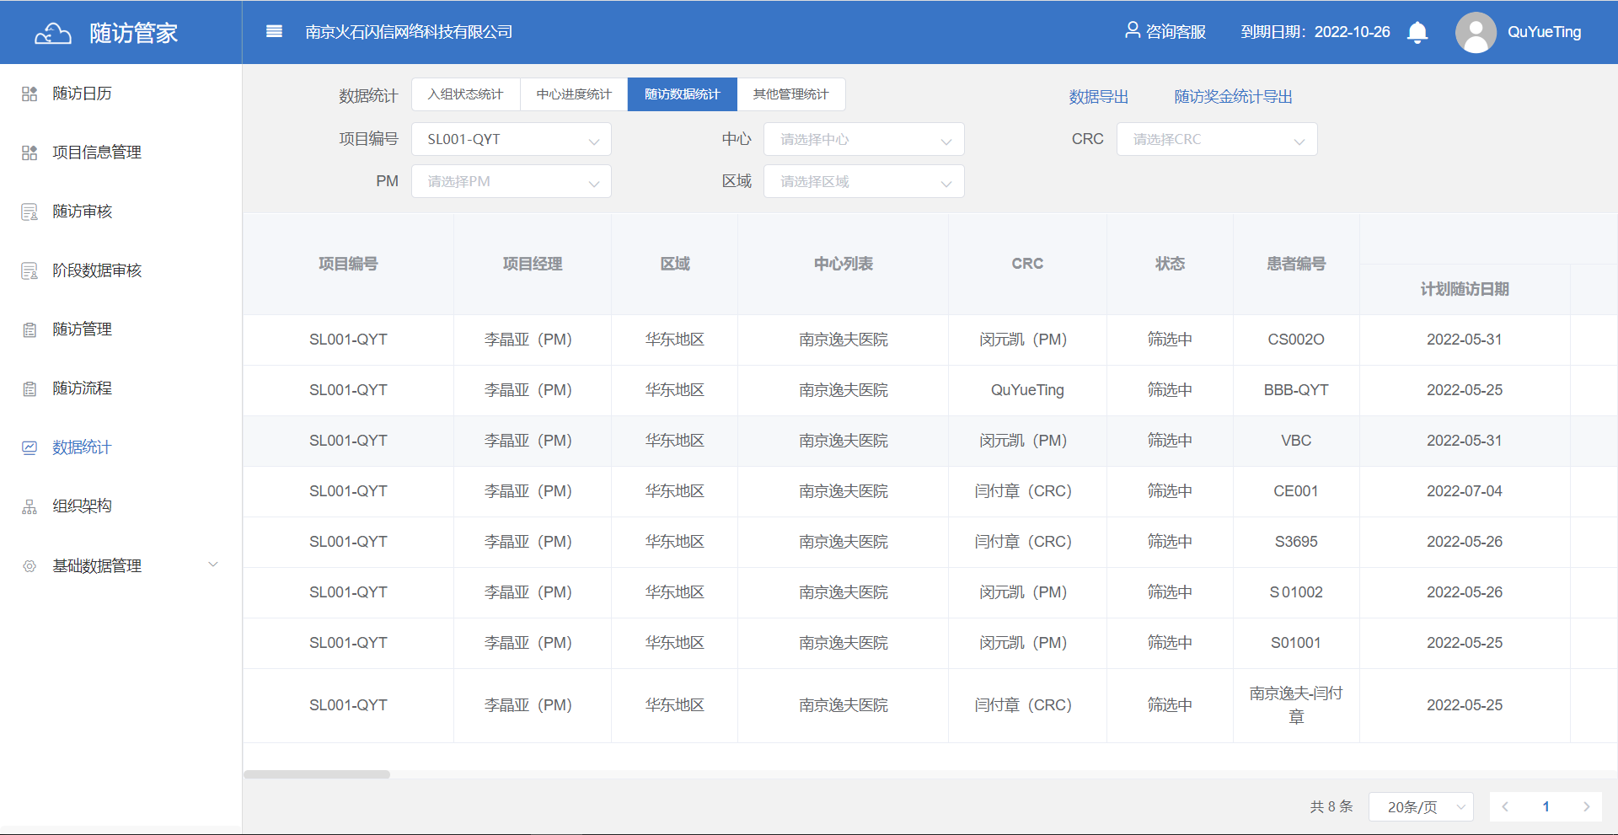Image resolution: width=1618 pixels, height=835 pixels.
Task: Open the 项目编号 dropdown SL001-QYT
Action: [511, 140]
